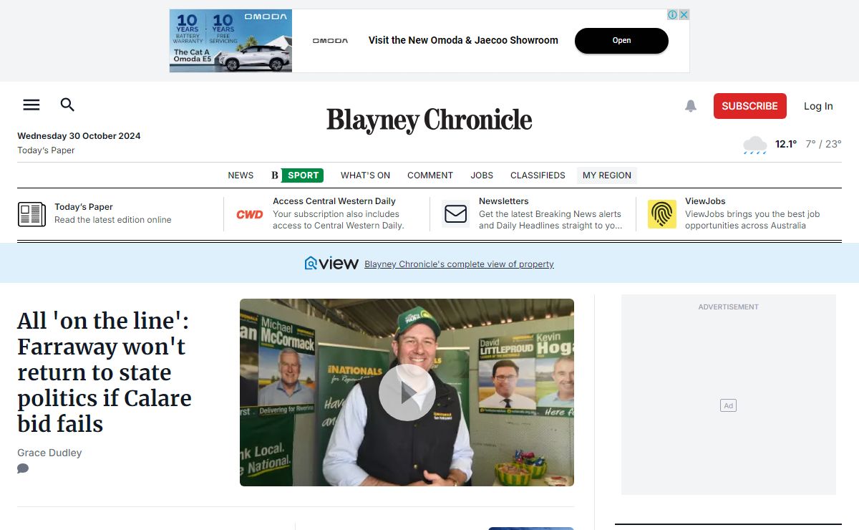Click the Today's Paper newspaper icon
The width and height of the screenshot is (859, 530).
click(x=31, y=214)
